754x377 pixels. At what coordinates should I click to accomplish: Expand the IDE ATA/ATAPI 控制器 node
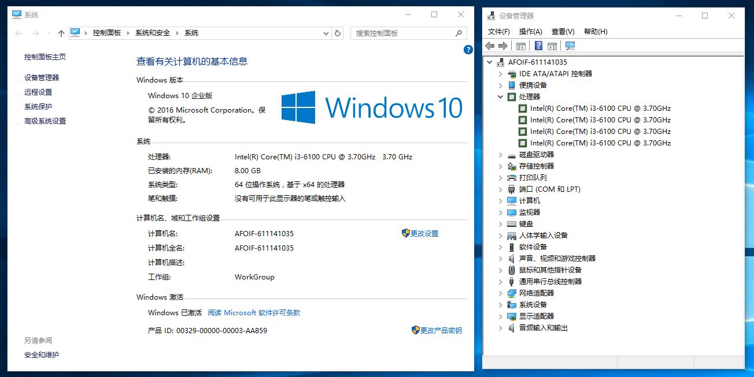(501, 73)
